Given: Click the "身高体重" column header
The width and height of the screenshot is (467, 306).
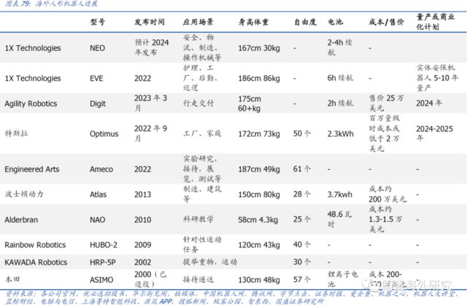Looking at the screenshot, I should tap(253, 22).
